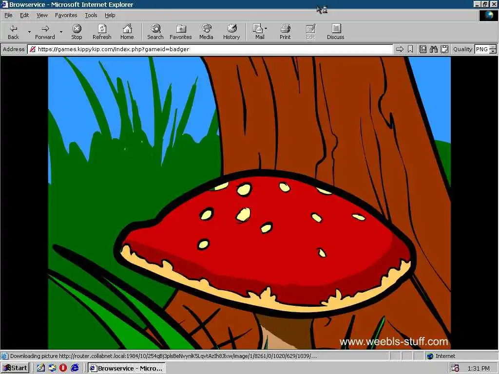Click the broken-lock page icon in address bar
This screenshot has width=499, height=374.
click(x=32, y=49)
